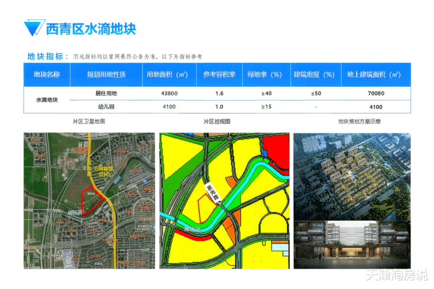Viewport: 434px width, 289px height.
Task: Click the 70080 building area value
Action: point(376,94)
